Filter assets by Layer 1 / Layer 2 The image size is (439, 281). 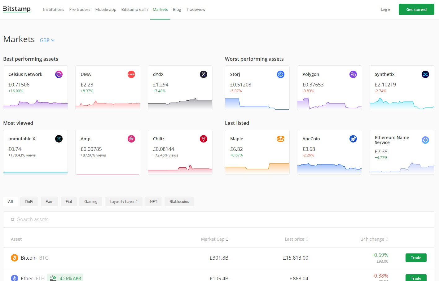124,202
